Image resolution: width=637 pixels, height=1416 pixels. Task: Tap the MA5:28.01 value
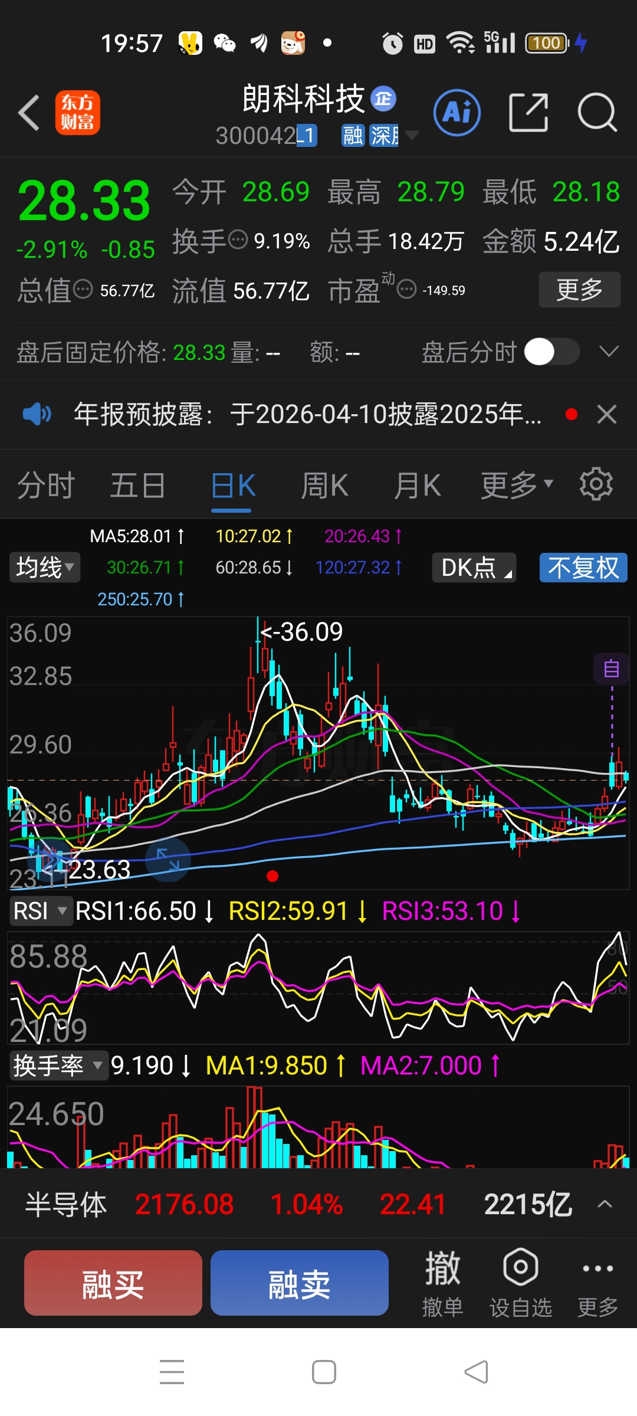pos(137,536)
